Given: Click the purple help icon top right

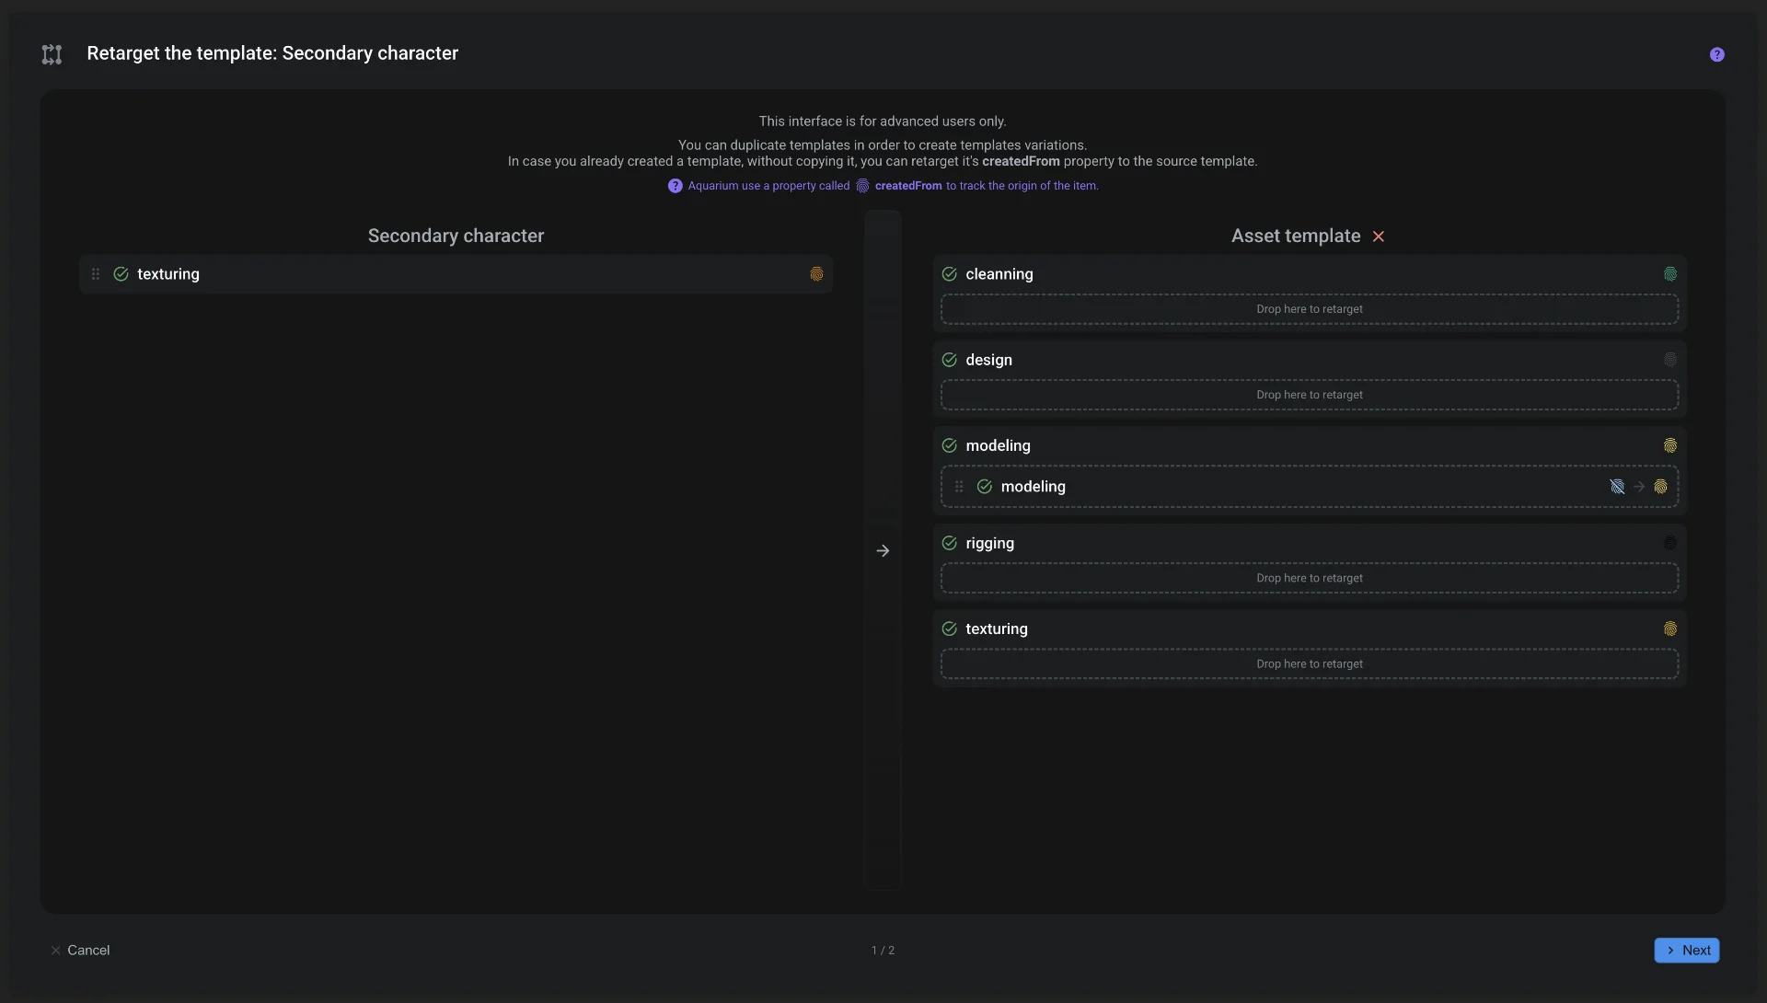Looking at the screenshot, I should tap(1716, 54).
